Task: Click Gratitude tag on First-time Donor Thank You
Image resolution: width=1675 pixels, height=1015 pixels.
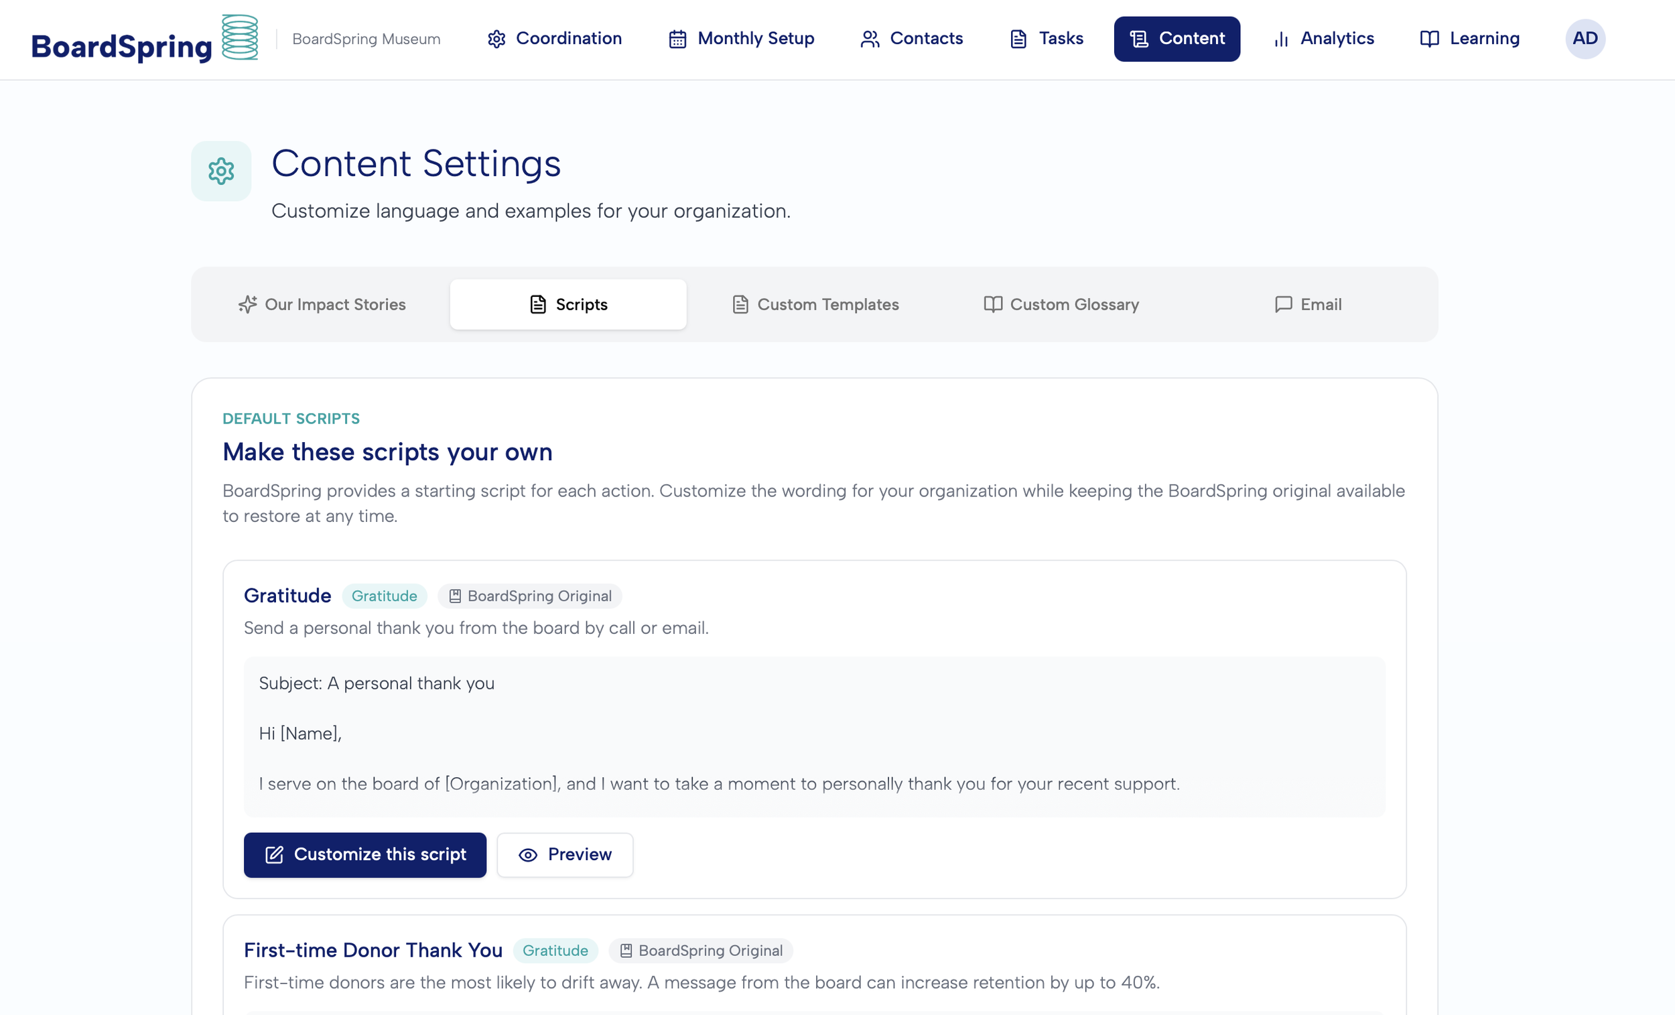Action: (555, 951)
